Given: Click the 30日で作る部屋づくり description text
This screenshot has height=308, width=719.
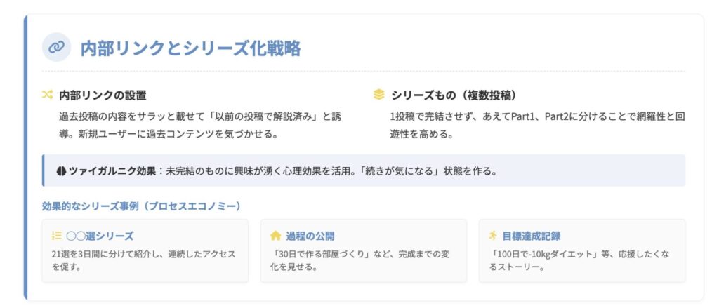Looking at the screenshot, I should (x=361, y=260).
